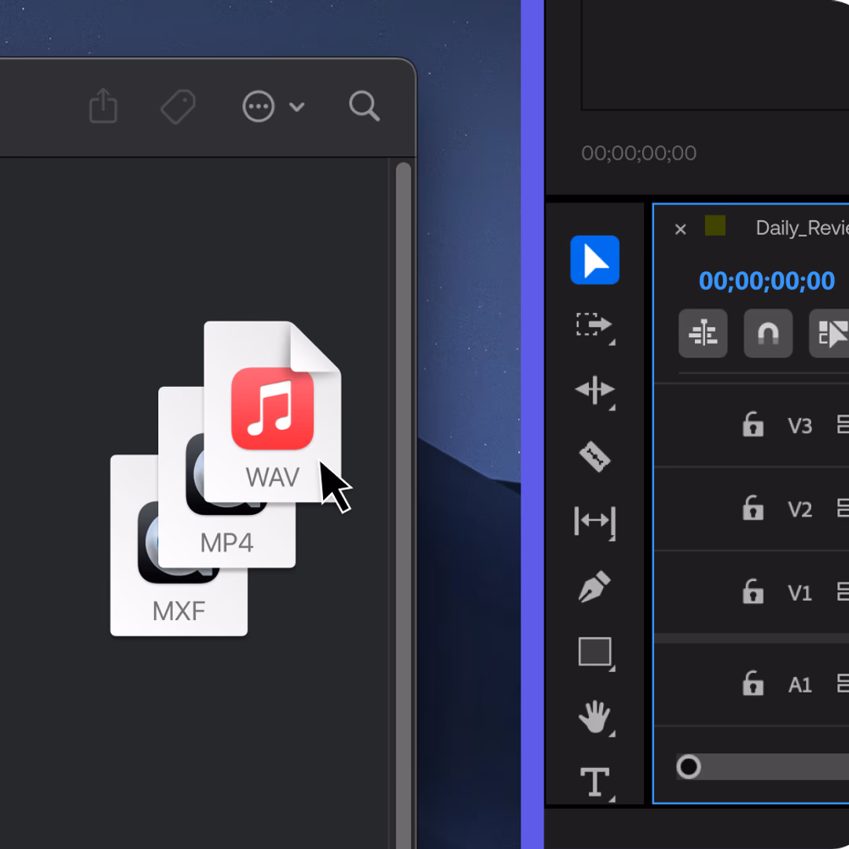The image size is (849, 849).
Task: Select the WAV audio file icon
Action: [272, 411]
